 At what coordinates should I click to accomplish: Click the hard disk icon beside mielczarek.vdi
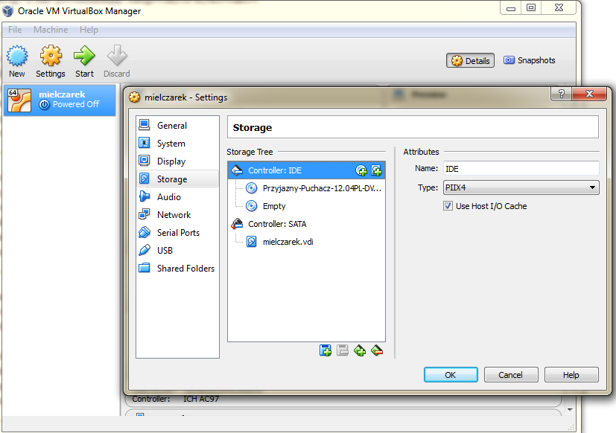click(x=252, y=242)
